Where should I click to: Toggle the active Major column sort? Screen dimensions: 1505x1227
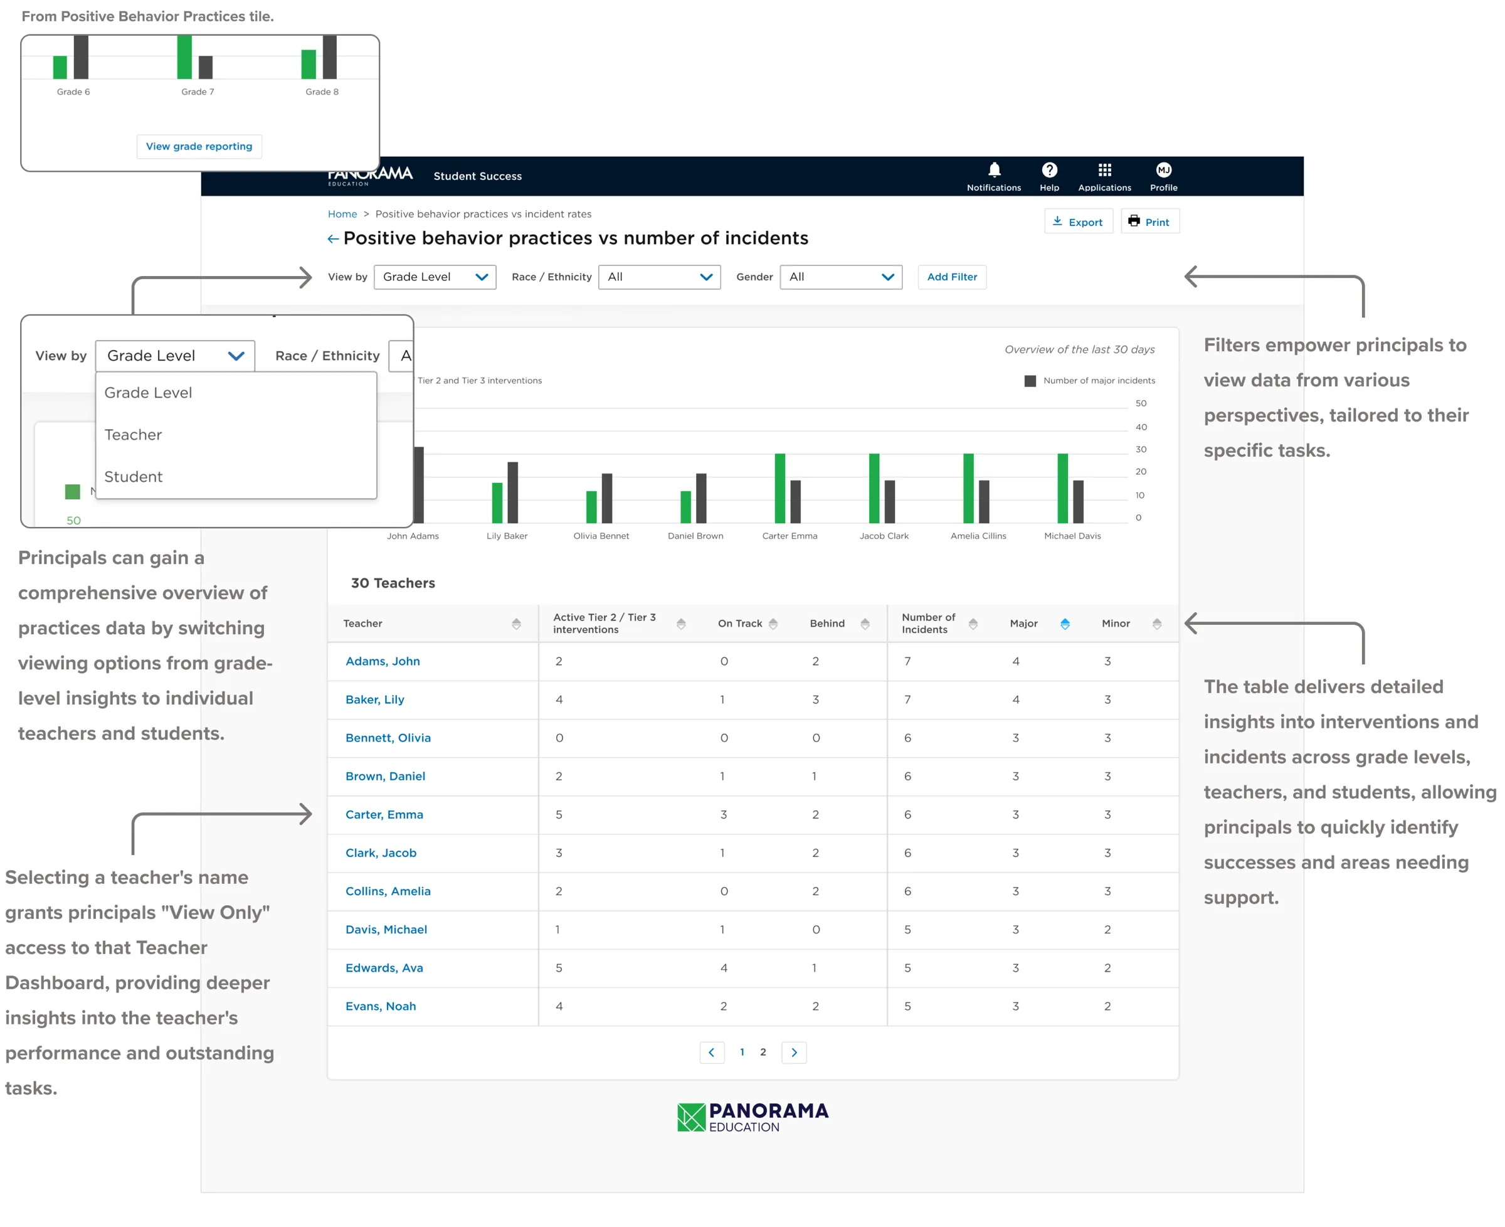(x=1064, y=624)
